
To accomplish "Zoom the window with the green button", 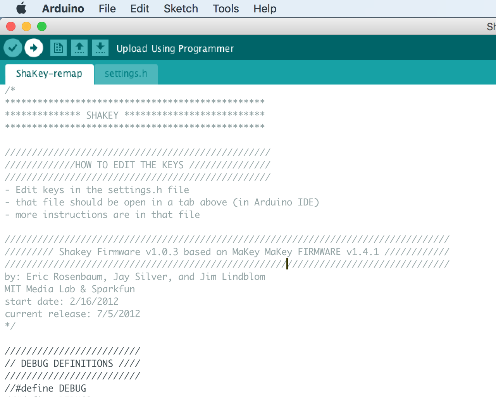I will coord(42,26).
